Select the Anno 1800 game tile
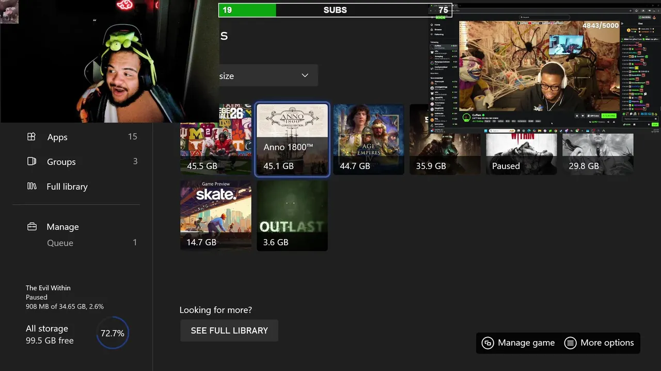This screenshot has width=661, height=371. pyautogui.click(x=292, y=139)
